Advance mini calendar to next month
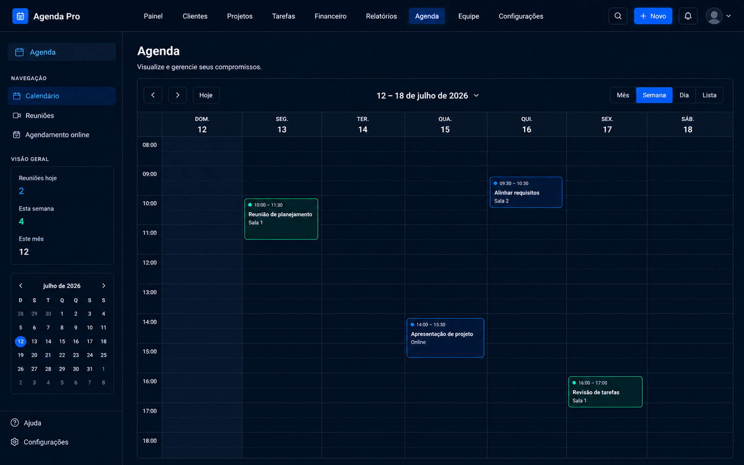 (x=103, y=286)
